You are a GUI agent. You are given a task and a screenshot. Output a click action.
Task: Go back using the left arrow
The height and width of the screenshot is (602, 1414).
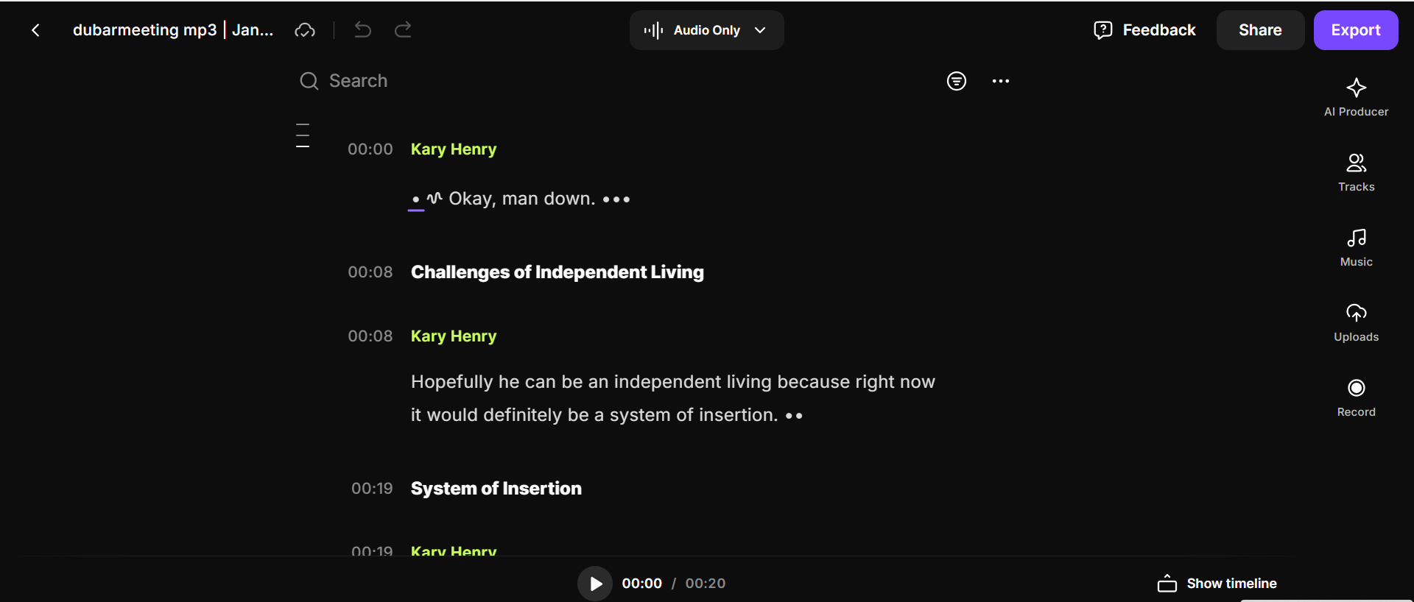point(35,30)
